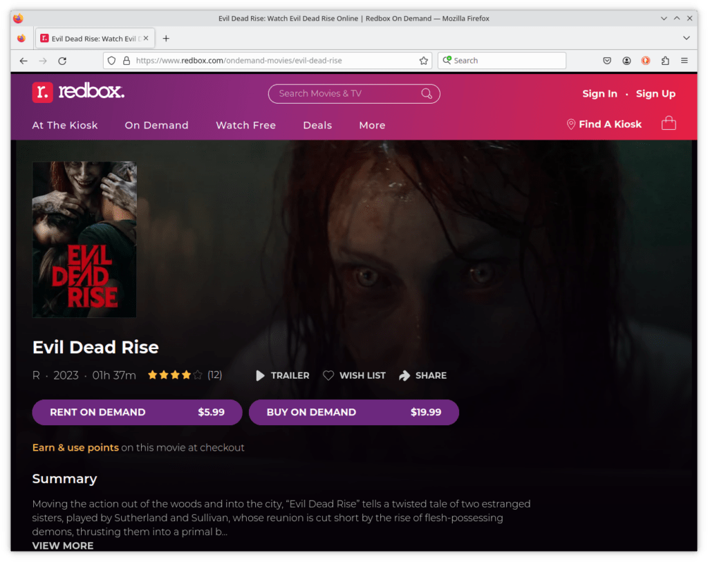Select the Evil Dead Rise browser tab

tap(95, 39)
